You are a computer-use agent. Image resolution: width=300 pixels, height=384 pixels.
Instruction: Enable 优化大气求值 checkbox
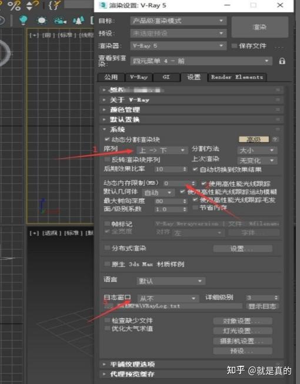[107, 328]
